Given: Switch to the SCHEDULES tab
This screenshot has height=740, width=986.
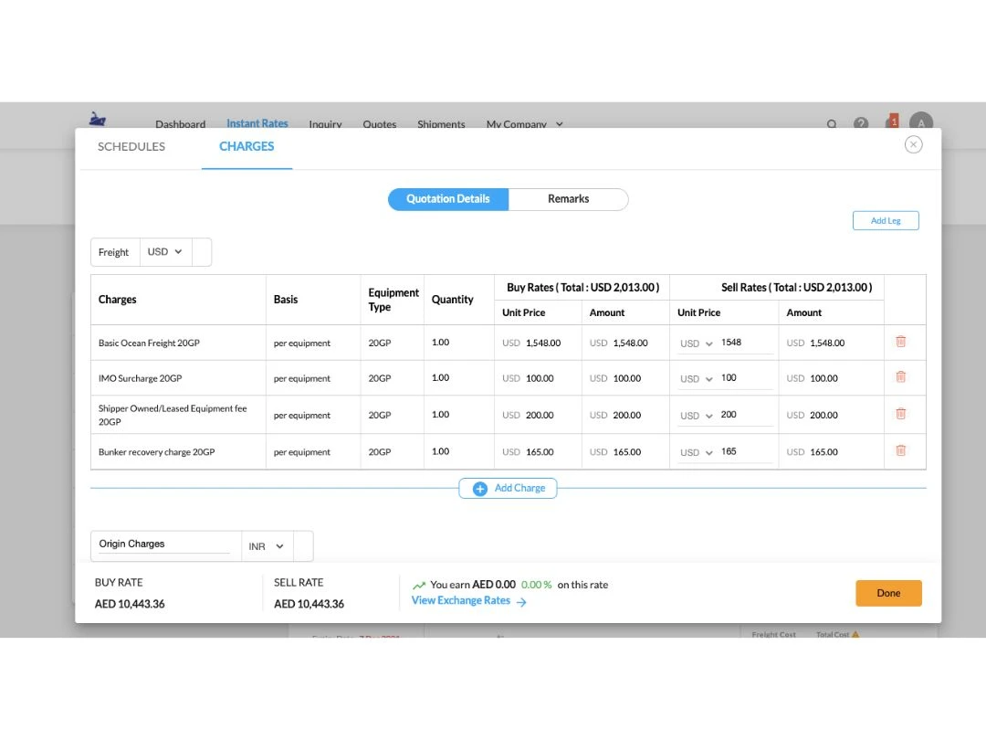Looking at the screenshot, I should click(131, 146).
